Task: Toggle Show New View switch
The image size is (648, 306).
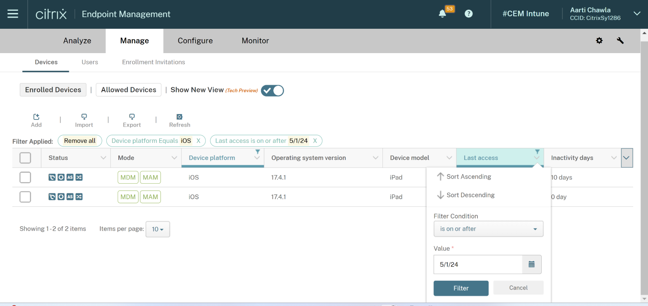Action: (272, 91)
